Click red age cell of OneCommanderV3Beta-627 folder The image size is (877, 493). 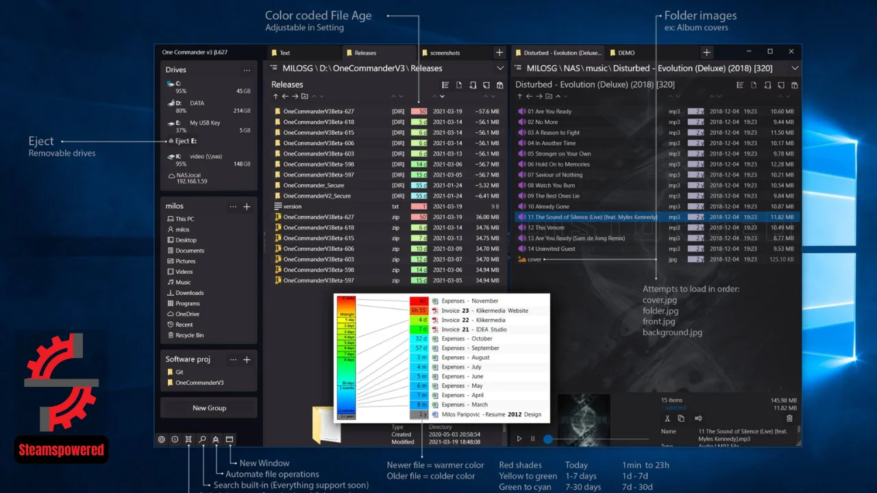(x=419, y=111)
